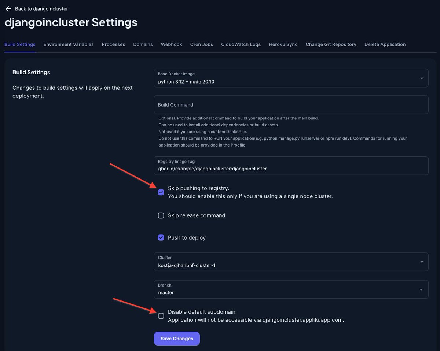440x351 pixels.
Task: Toggle the Push to deploy checkbox
Action: click(x=161, y=237)
